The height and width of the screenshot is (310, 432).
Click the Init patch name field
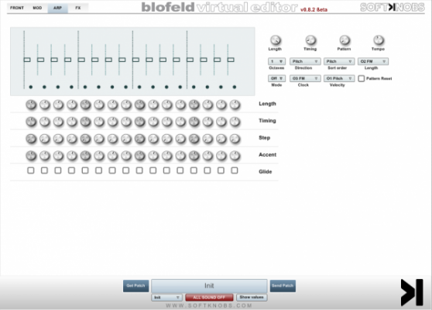(209, 286)
